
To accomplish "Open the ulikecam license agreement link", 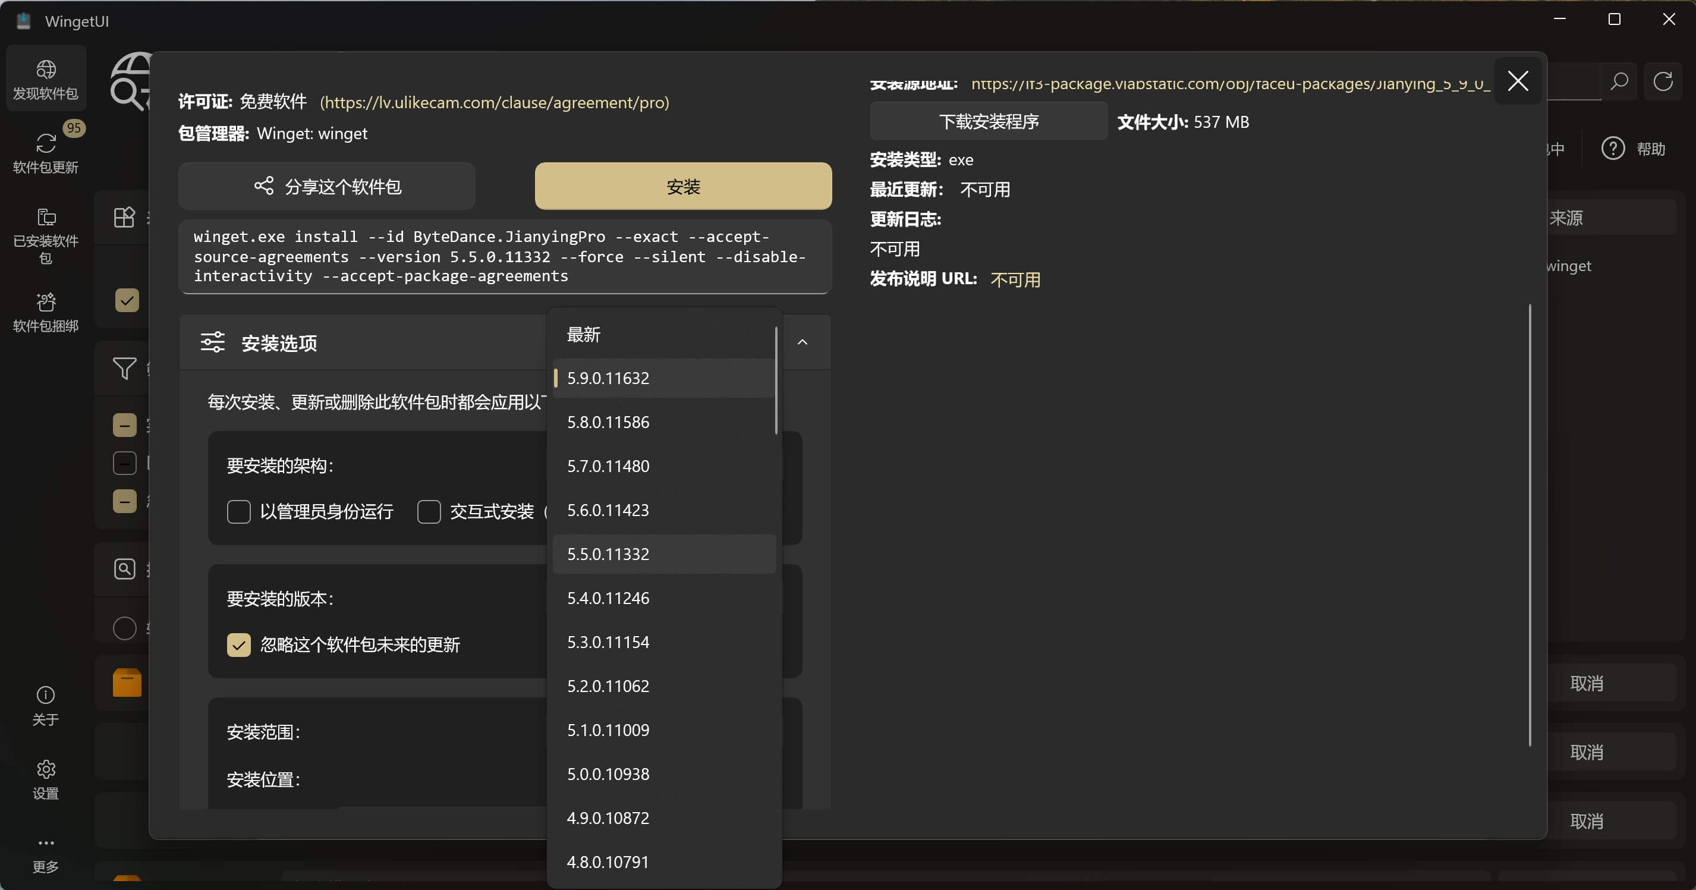I will (x=495, y=103).
